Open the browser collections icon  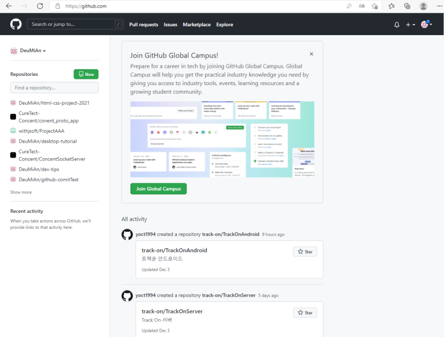click(407, 6)
